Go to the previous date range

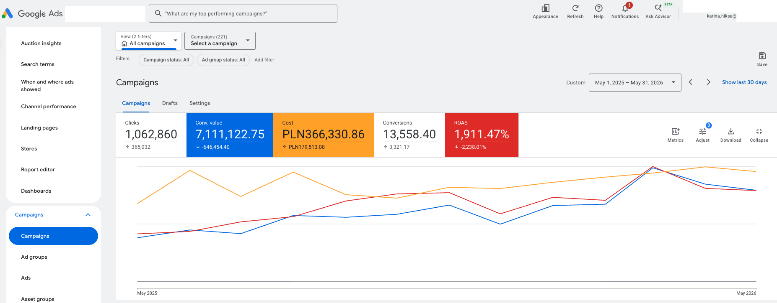pyautogui.click(x=691, y=82)
